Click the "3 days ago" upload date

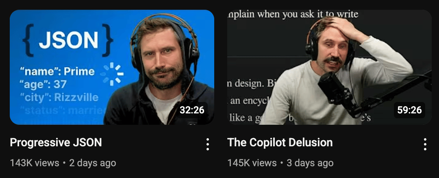(x=310, y=163)
